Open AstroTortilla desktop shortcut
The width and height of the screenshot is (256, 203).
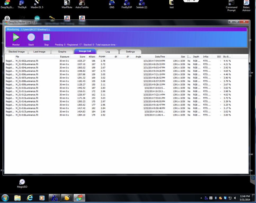coord(82,4)
